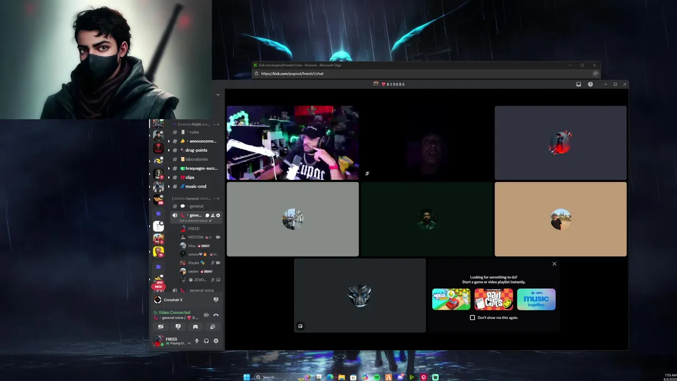Screen dimensions: 677x381
Task: Open the announcements channel
Action: [x=195, y=141]
